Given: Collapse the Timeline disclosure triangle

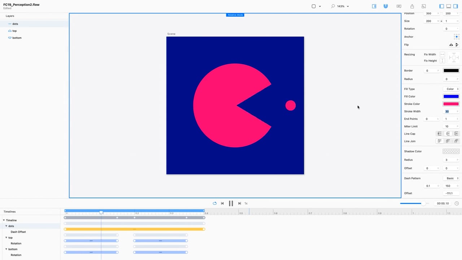Looking at the screenshot, I should click(4, 220).
